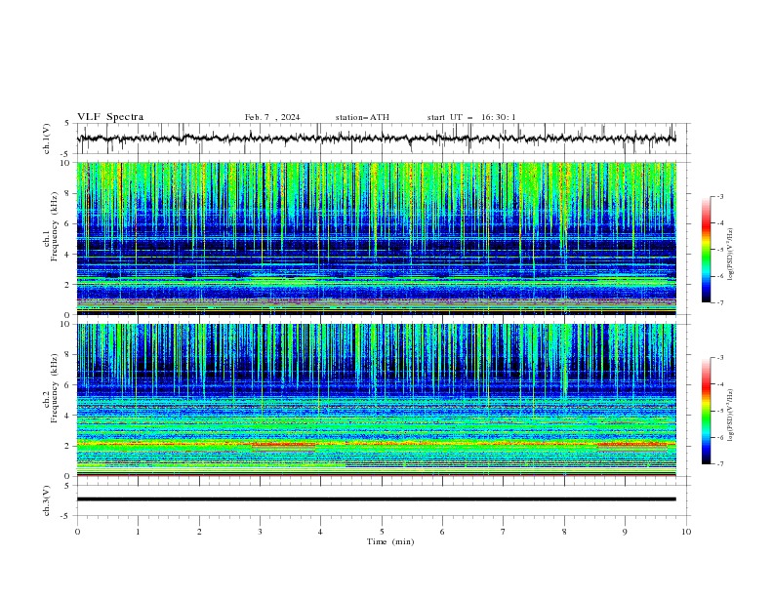Click the log(PSD) label beside ch.1 colorbar
Image resolution: width=773 pixels, height=597 pixels.
pyautogui.click(x=730, y=255)
